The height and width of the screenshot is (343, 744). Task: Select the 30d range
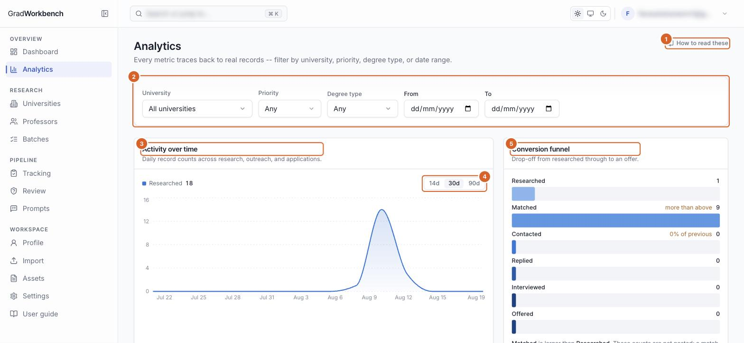(x=454, y=183)
